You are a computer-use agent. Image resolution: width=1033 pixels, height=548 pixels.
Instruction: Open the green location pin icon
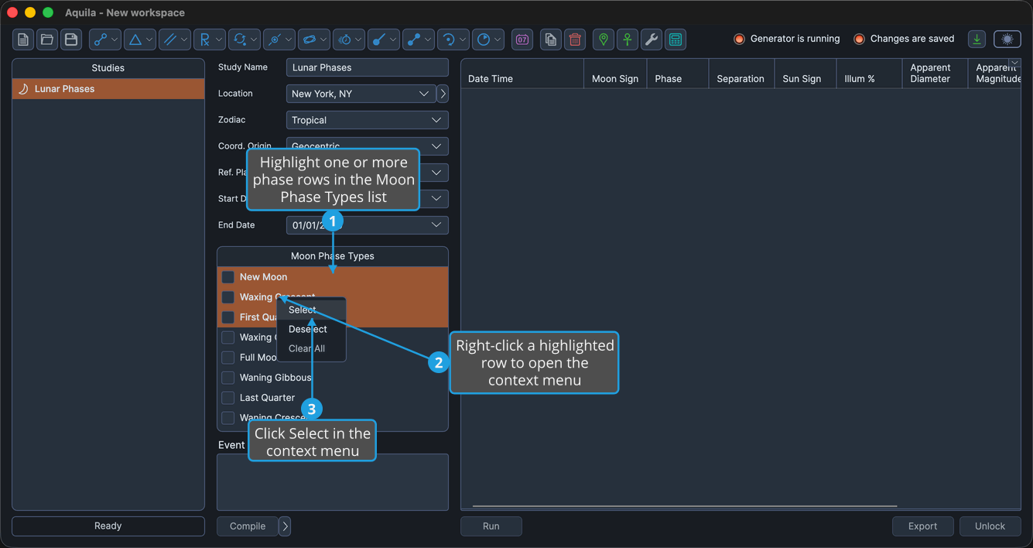[604, 39]
